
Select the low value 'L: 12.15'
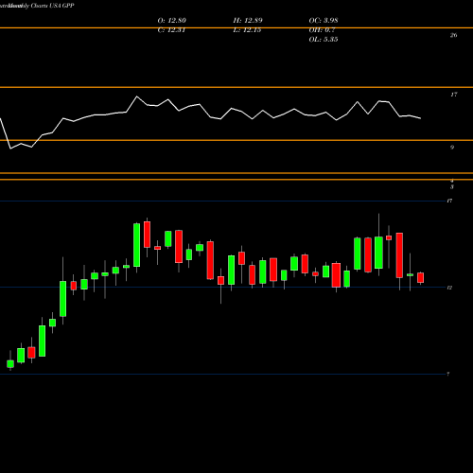[x=247, y=30]
